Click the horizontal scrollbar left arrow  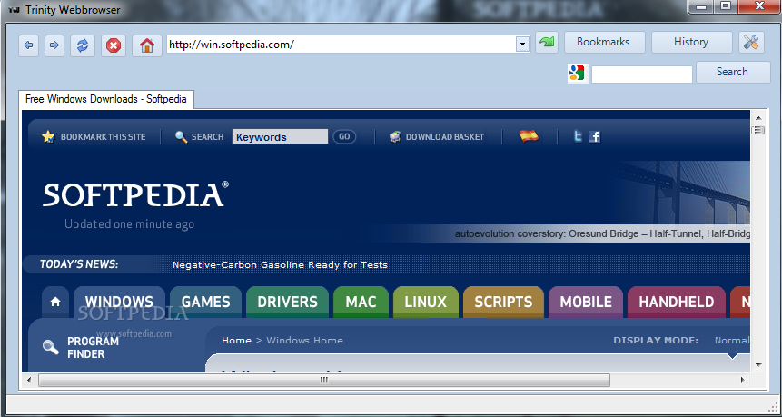coord(29,380)
